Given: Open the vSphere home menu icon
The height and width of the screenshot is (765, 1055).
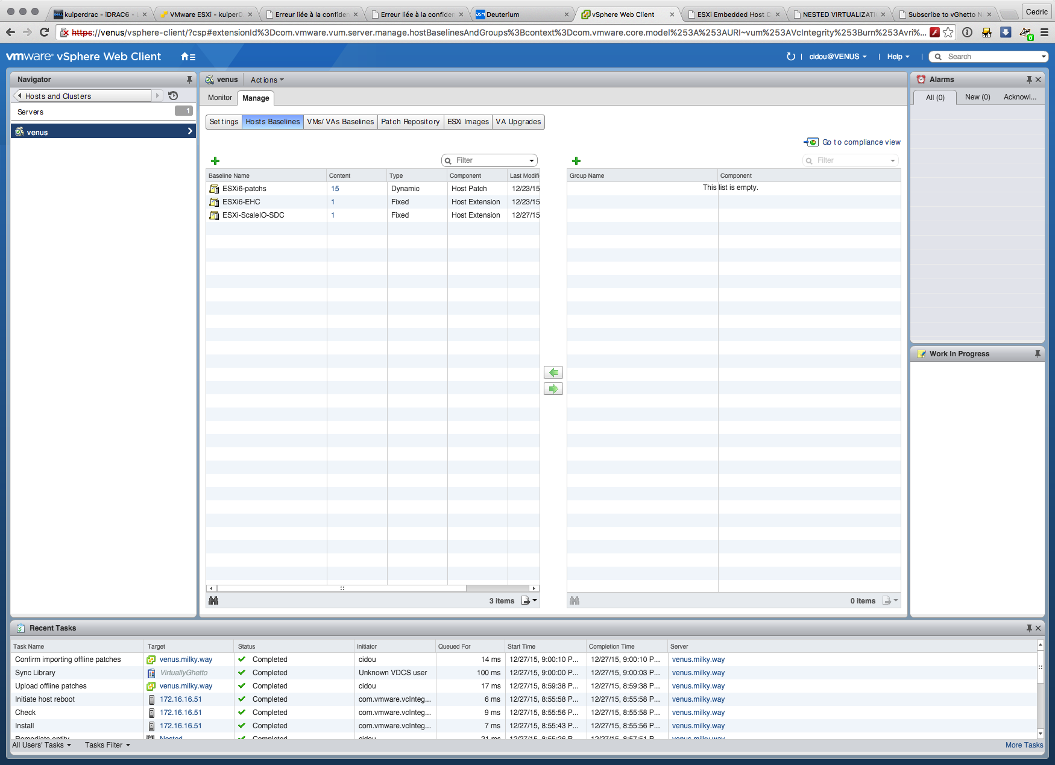Looking at the screenshot, I should pyautogui.click(x=187, y=57).
